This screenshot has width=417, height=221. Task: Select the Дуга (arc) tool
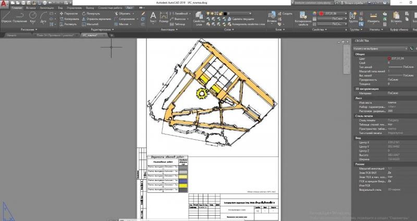[x=43, y=18]
